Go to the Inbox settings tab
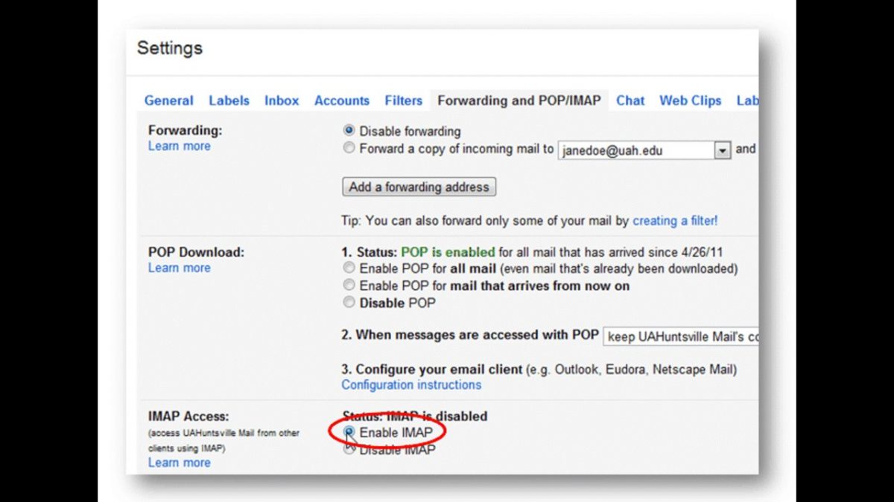The image size is (894, 502). coord(282,100)
